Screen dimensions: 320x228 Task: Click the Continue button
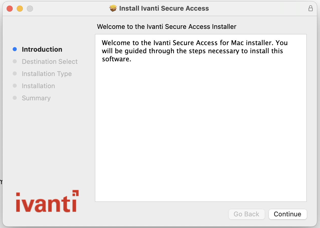[x=288, y=214]
